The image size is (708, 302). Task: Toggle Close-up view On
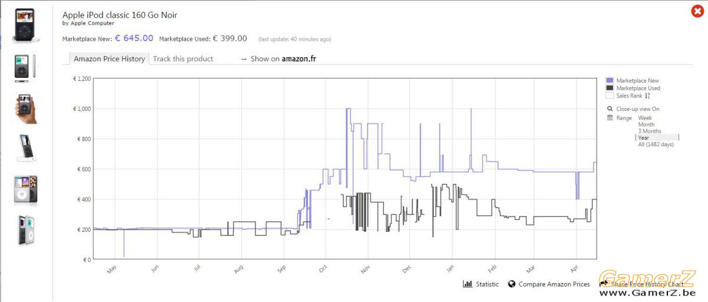tap(638, 109)
